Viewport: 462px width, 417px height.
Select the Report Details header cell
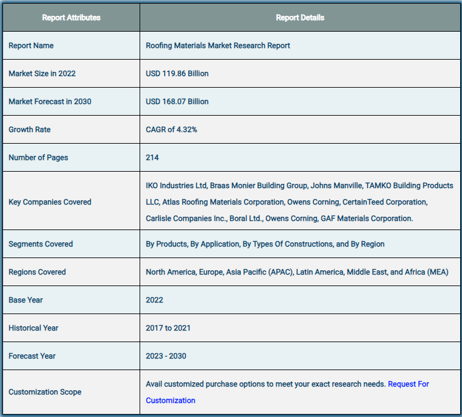[x=300, y=18]
